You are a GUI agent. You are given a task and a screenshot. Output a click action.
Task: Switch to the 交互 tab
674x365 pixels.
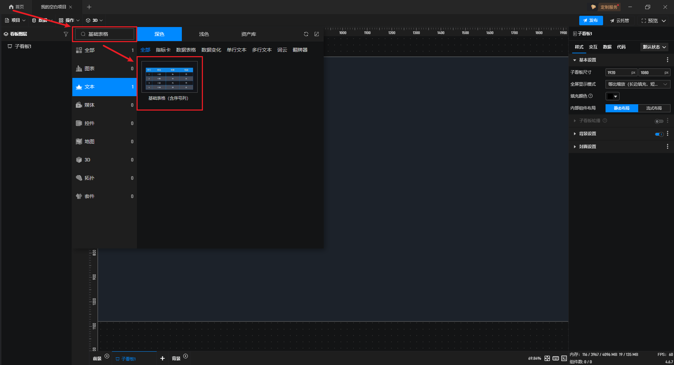(x=593, y=47)
